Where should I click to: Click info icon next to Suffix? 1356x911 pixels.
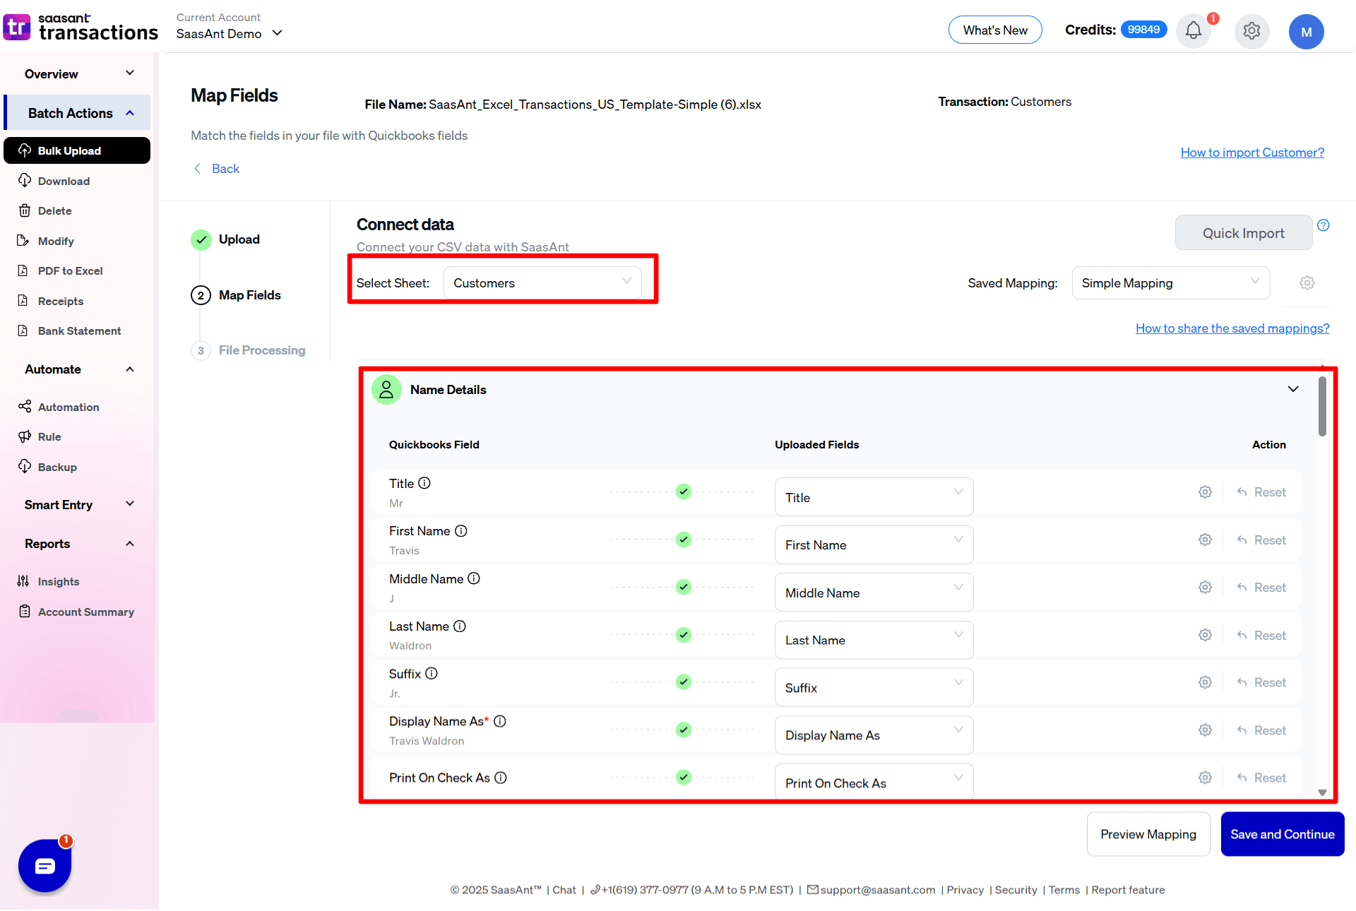click(x=432, y=674)
